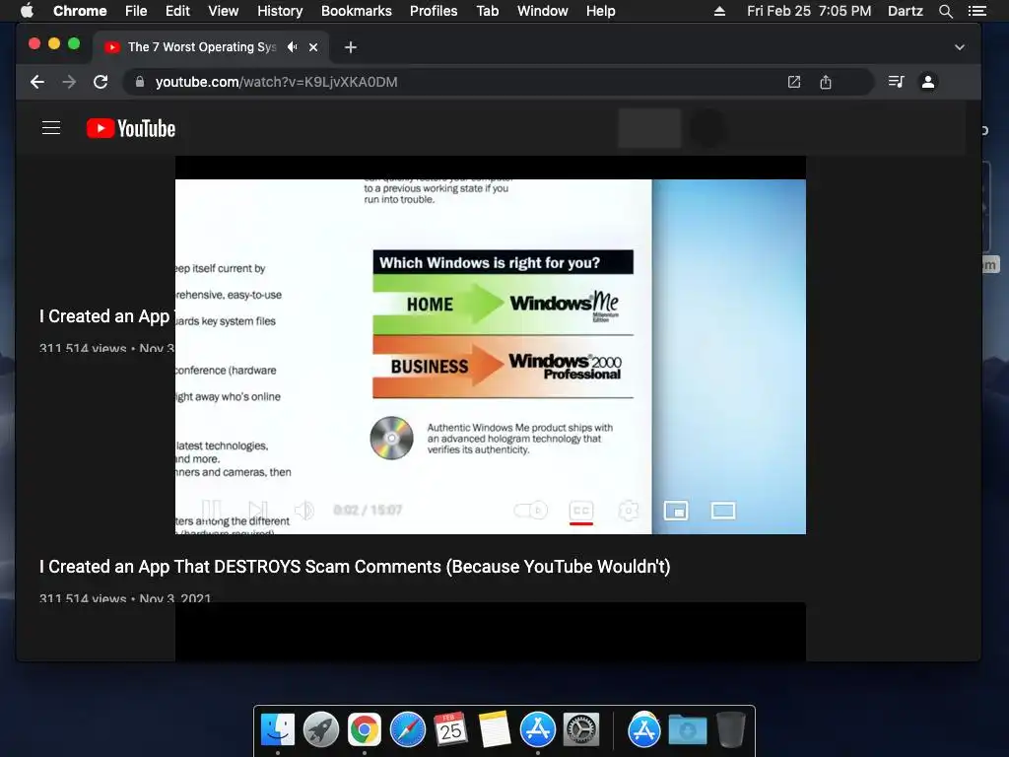Open Calendar from the Dock
The image size is (1009, 757).
pyautogui.click(x=450, y=730)
